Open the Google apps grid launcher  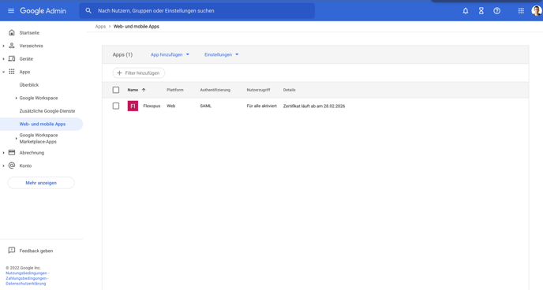(521, 11)
